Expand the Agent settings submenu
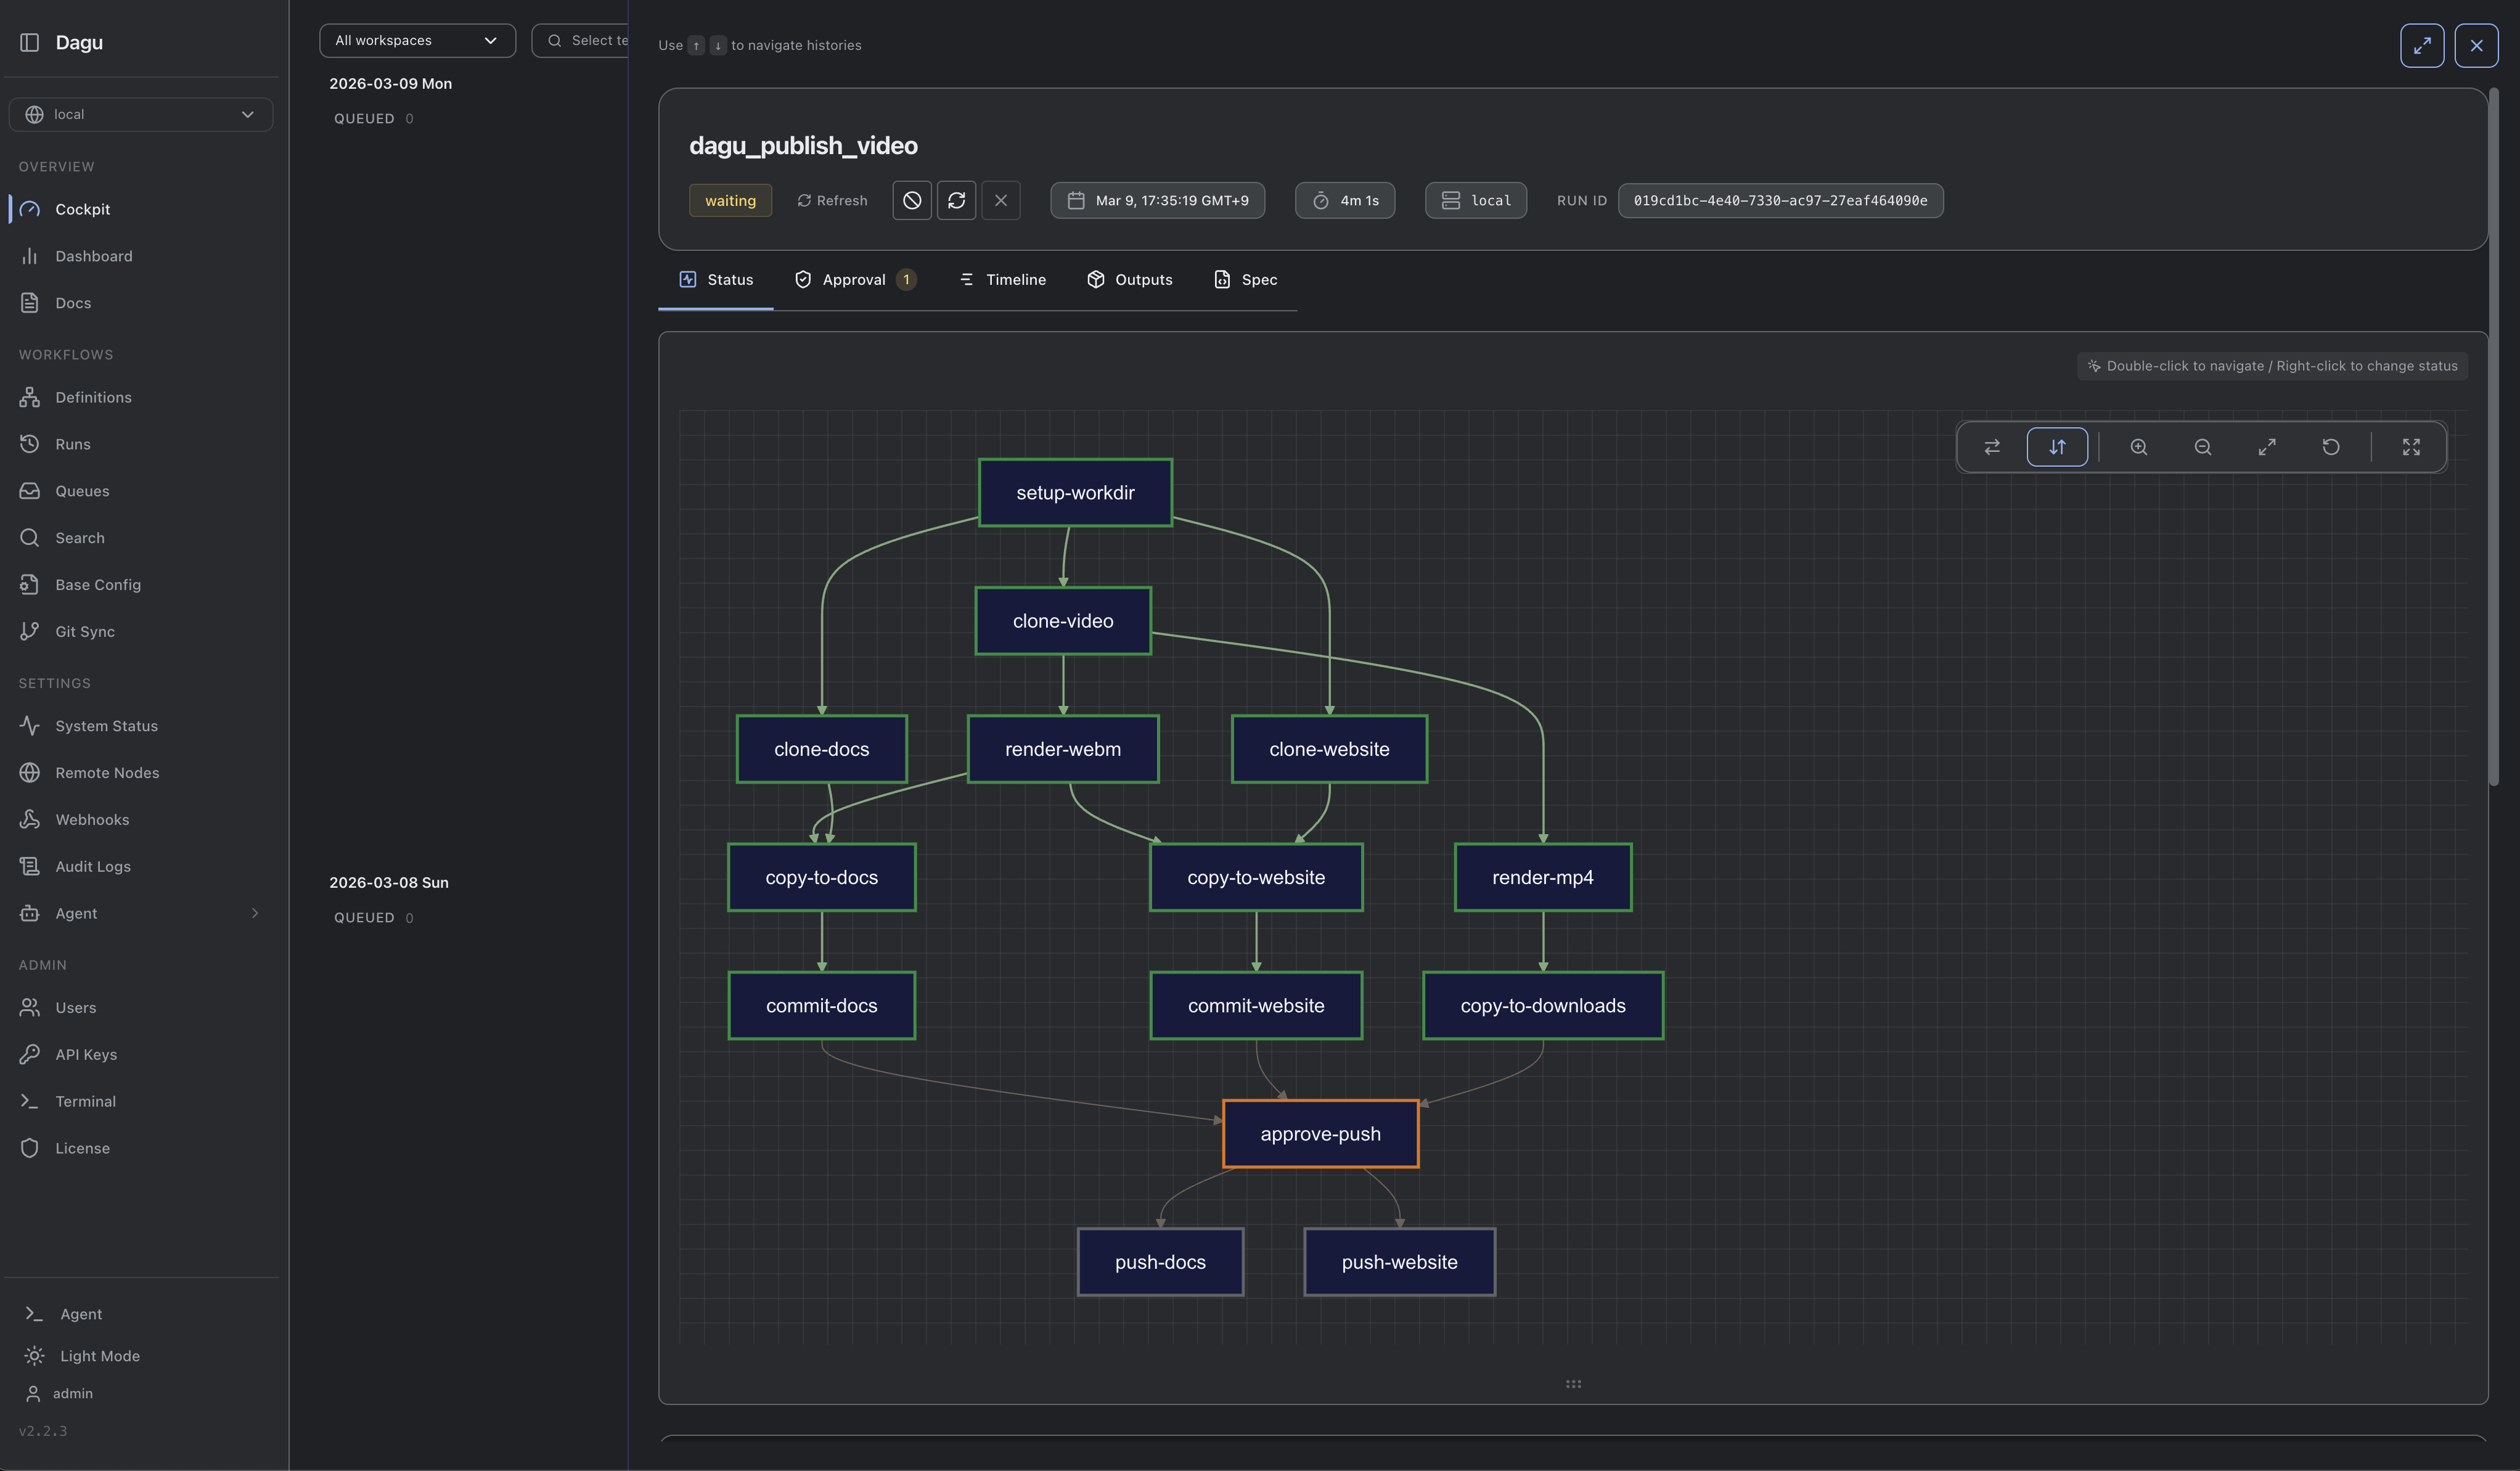Viewport: 2520px width, 1471px height. point(254,913)
